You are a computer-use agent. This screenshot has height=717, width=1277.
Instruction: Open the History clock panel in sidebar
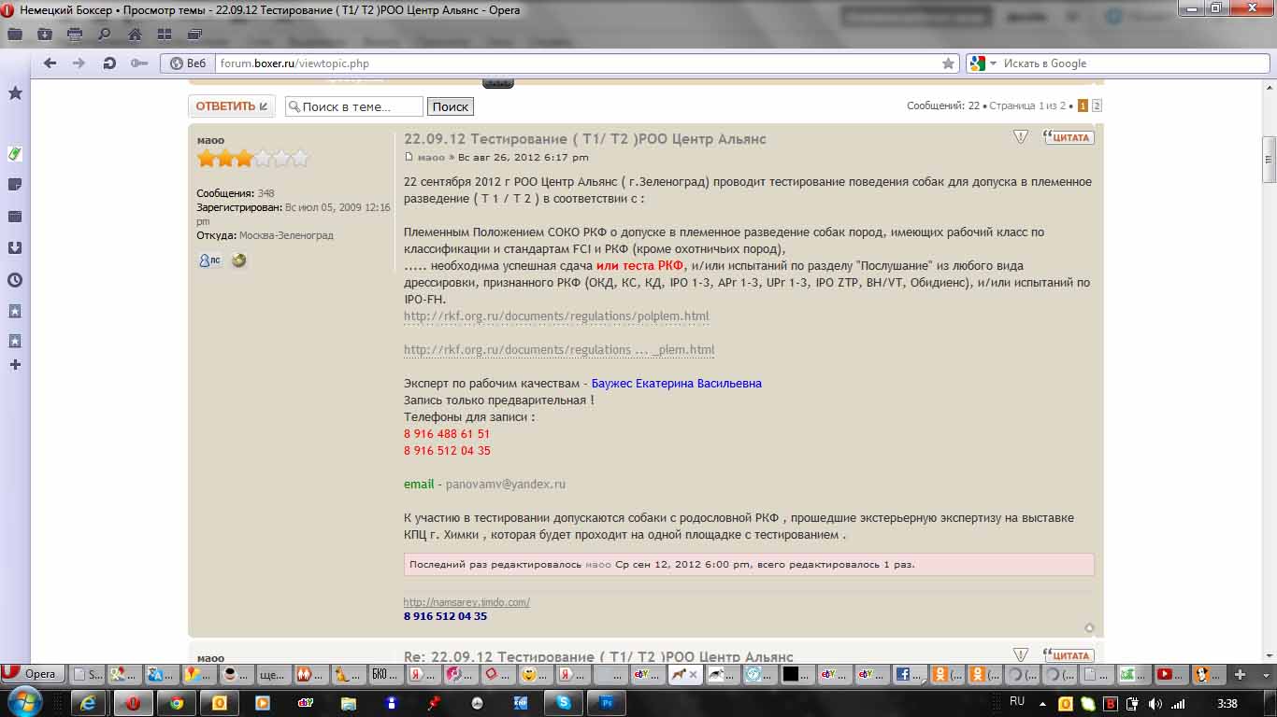point(15,280)
